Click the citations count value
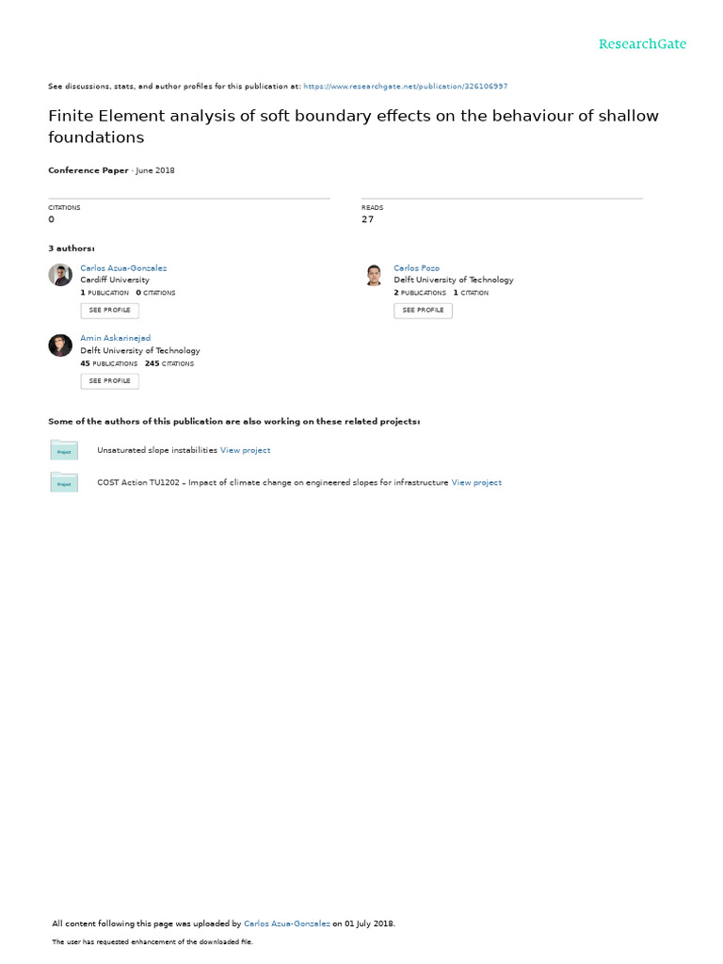 [52, 219]
